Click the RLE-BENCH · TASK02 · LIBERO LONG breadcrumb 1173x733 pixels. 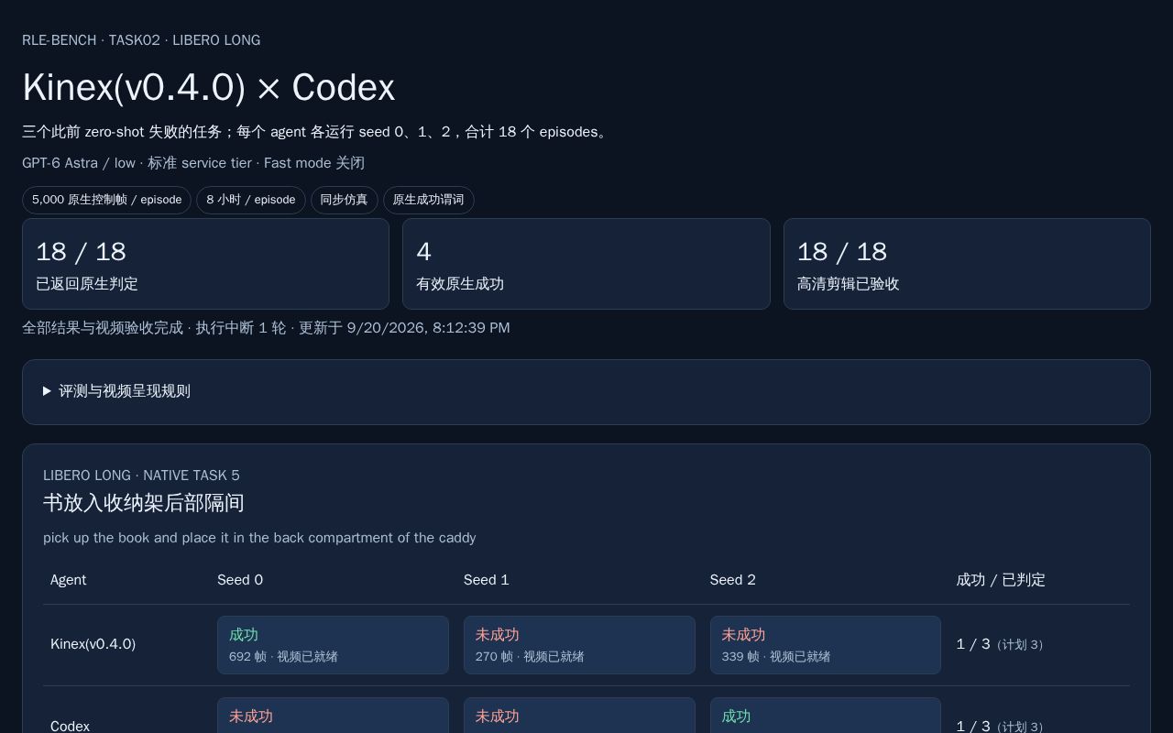pyautogui.click(x=141, y=40)
